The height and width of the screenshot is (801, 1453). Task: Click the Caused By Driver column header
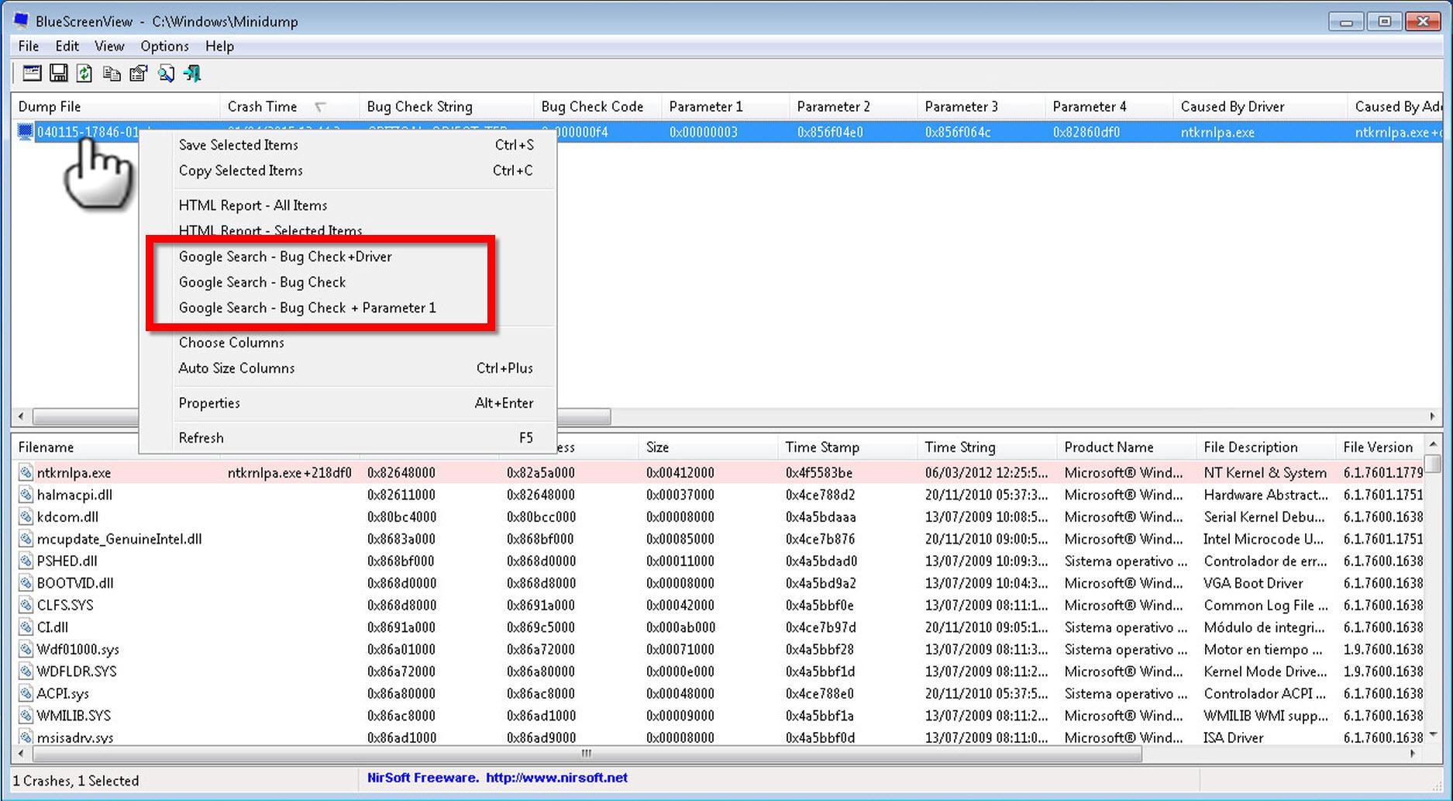pyautogui.click(x=1232, y=107)
